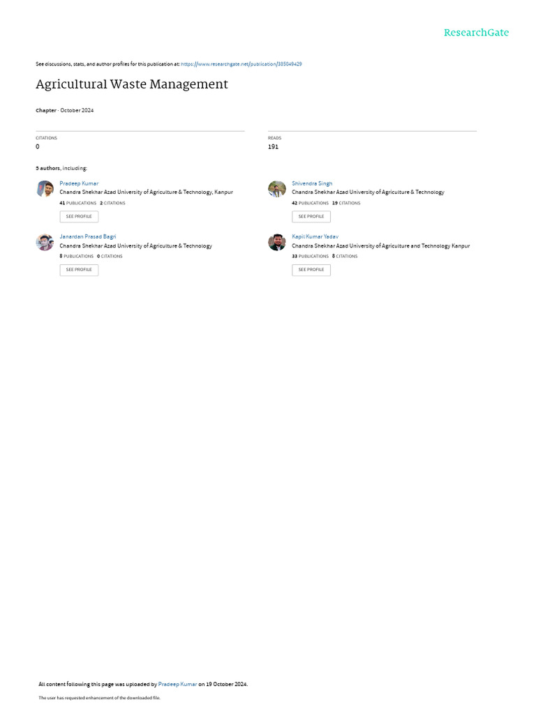Click See Profile under Shivendra Singh

pos(311,216)
